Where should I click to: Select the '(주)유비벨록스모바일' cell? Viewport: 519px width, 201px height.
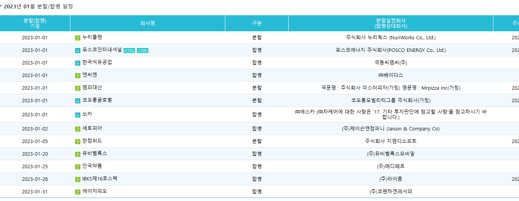coord(391,154)
